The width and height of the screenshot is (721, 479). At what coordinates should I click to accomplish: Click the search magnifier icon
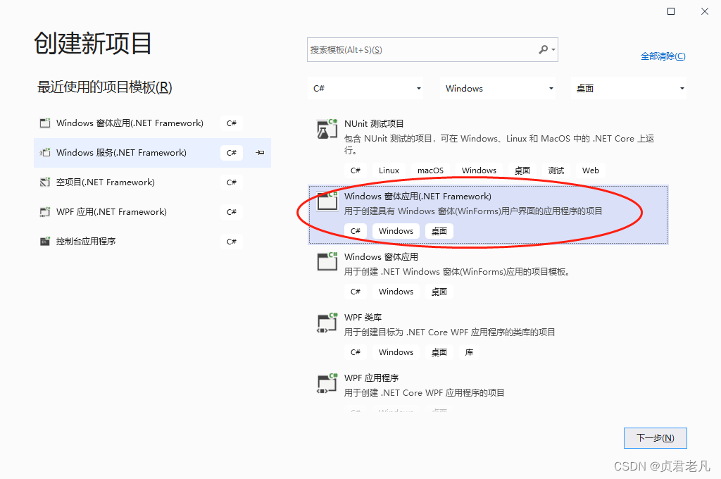(543, 49)
